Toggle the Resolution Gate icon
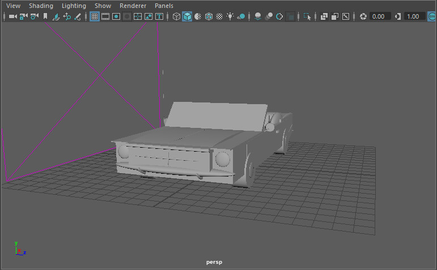Image resolution: width=437 pixels, height=270 pixels. [116, 16]
